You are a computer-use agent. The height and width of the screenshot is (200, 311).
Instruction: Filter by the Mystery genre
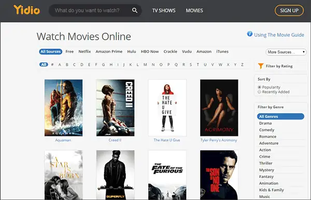pyautogui.click(x=266, y=170)
